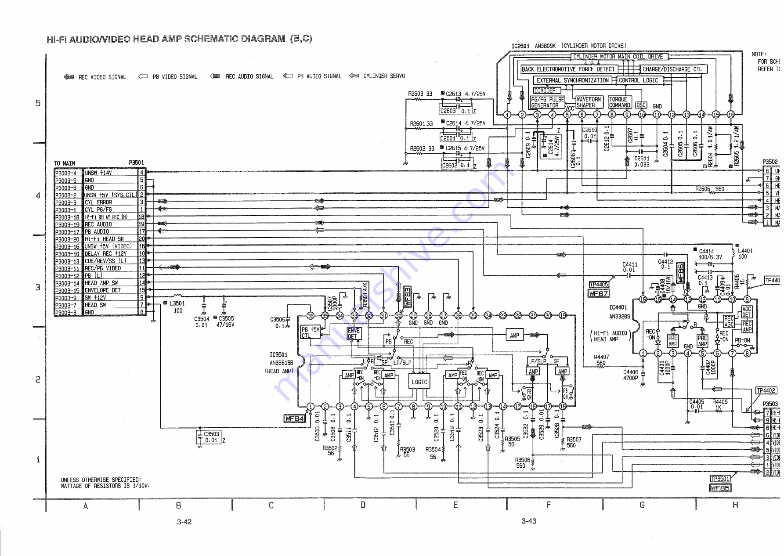Click the IC2601 AN3809K cylinder motor drive label
Viewport: 784px width, 556px height.
click(568, 46)
